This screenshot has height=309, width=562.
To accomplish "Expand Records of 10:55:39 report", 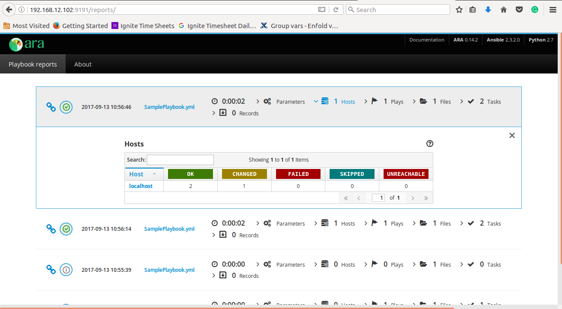I will point(235,276).
